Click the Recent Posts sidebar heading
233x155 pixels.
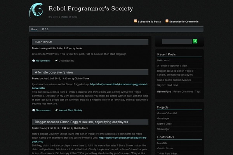(x=167, y=54)
